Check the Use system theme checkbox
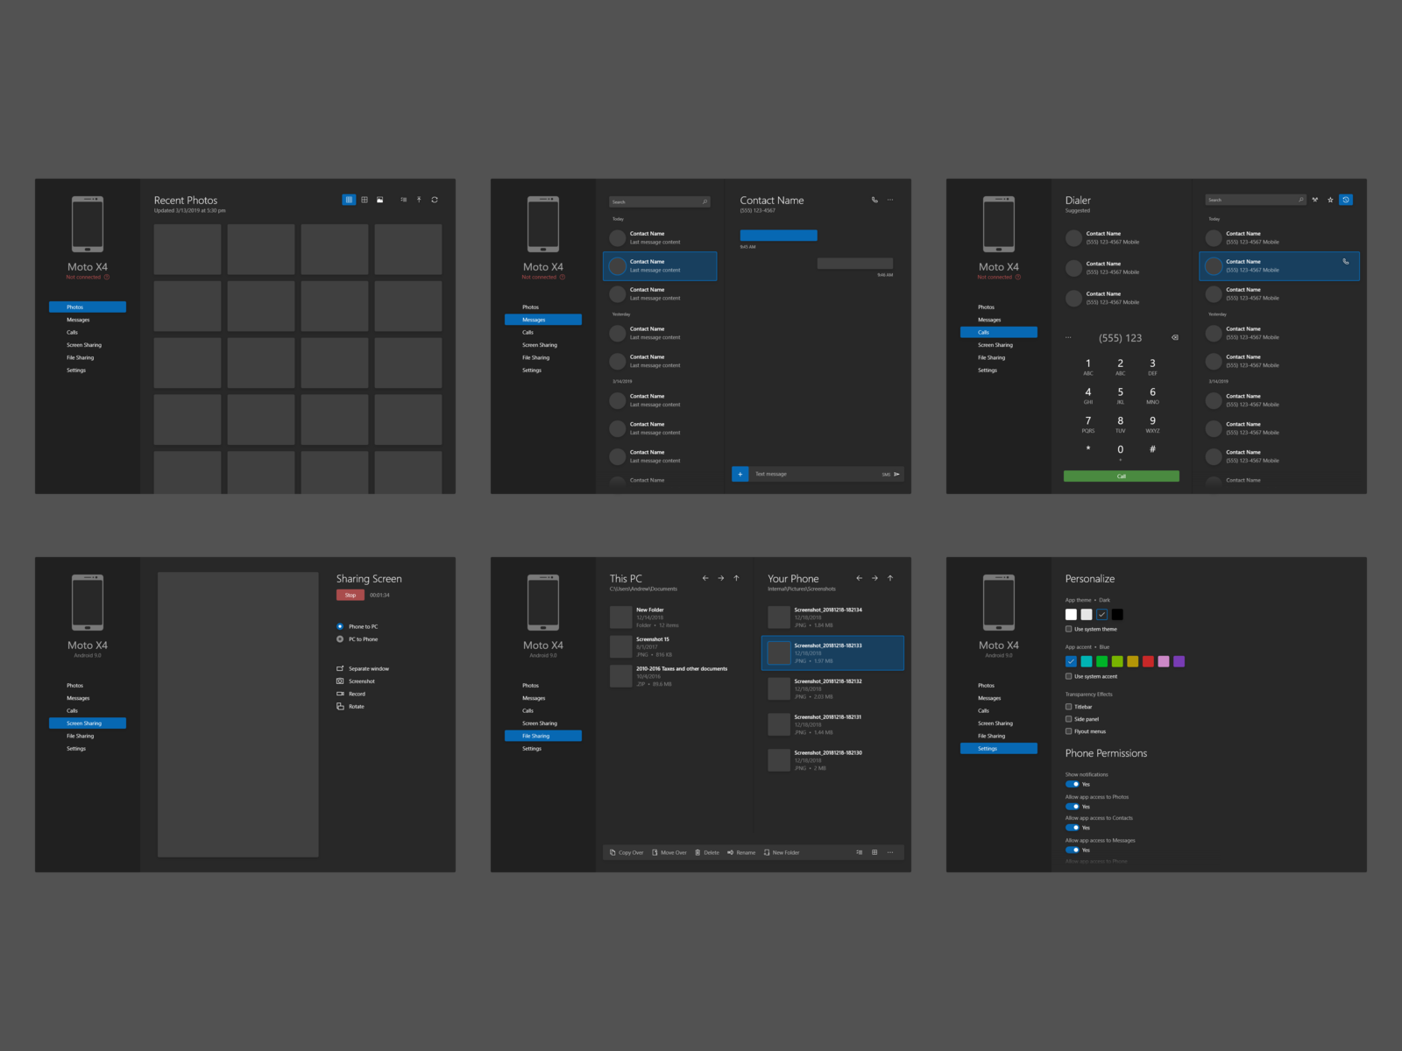Screen dimensions: 1402x1051 (x=1068, y=629)
